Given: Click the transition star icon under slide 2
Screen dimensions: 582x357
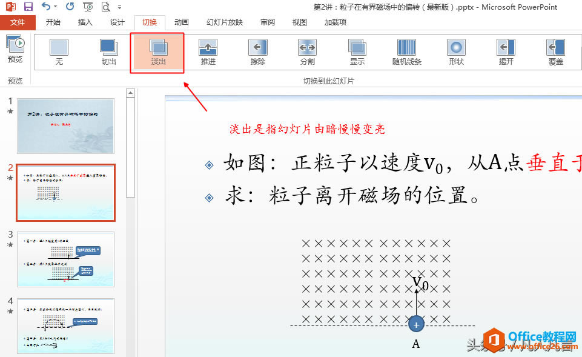Looking at the screenshot, I should coord(10,178).
